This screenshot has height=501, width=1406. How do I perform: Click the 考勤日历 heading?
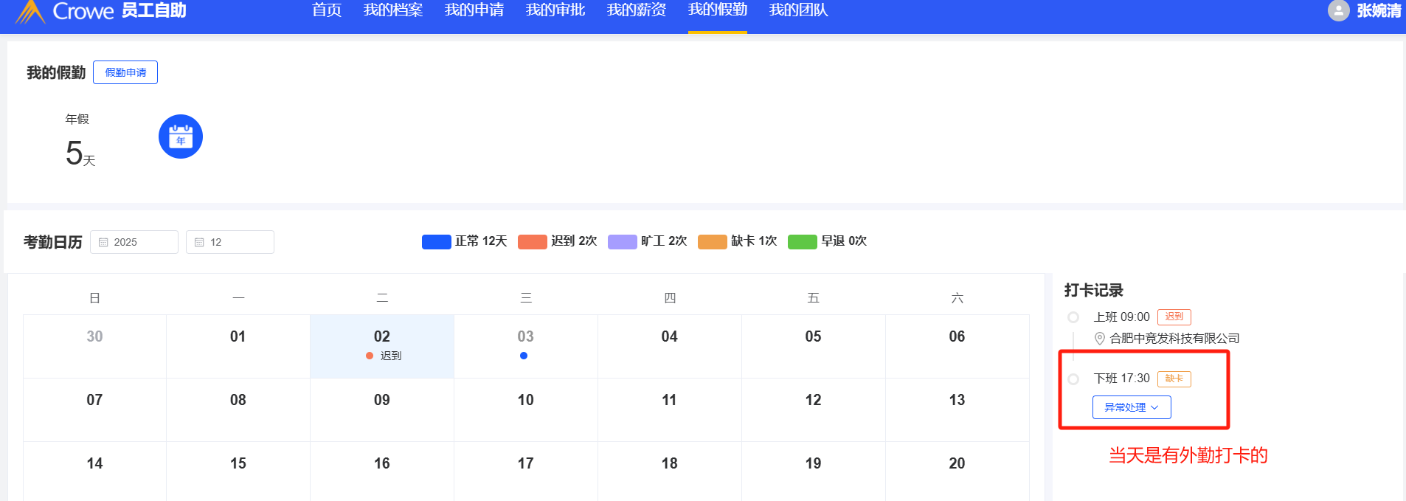[53, 242]
